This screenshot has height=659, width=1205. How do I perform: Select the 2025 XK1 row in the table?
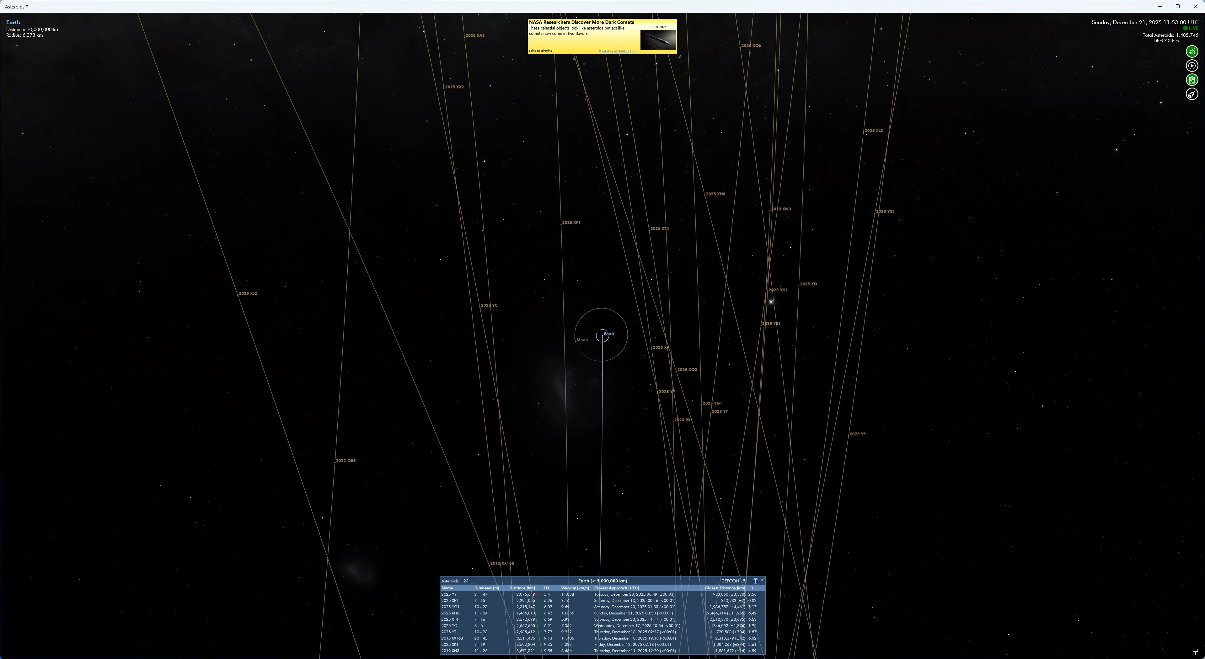(x=602, y=645)
